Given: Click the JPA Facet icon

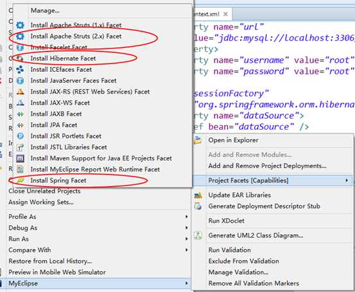Looking at the screenshot, I should pos(20,125).
